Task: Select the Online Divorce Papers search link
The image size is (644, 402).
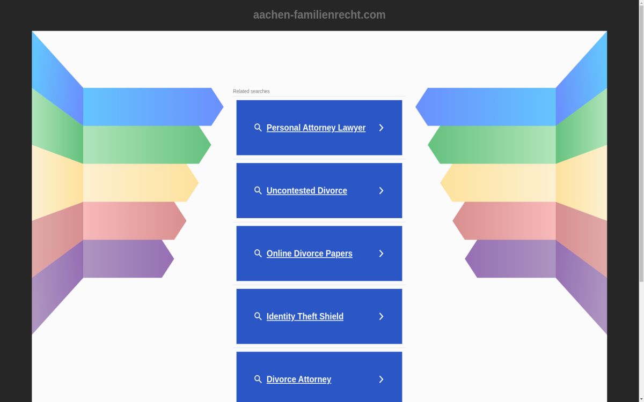Action: point(309,254)
